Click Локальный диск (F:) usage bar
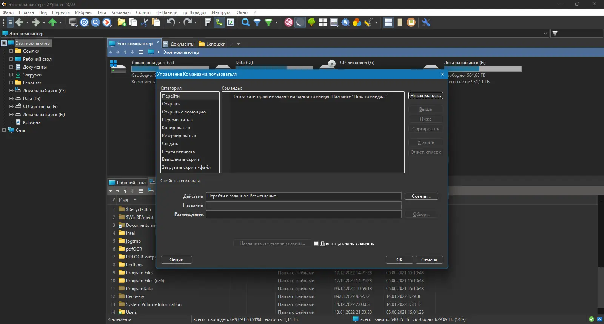Viewport: 604px width, 324px height. (x=483, y=69)
